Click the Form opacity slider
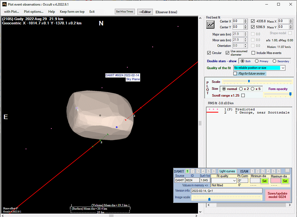The image size is (297, 217). point(278,94)
